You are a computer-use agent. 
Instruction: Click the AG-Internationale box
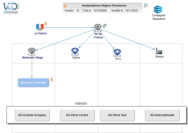click(x=162, y=115)
